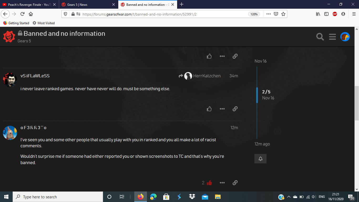The image size is (359, 202).
Task: Open user profile avatar menu
Action: 345,37
